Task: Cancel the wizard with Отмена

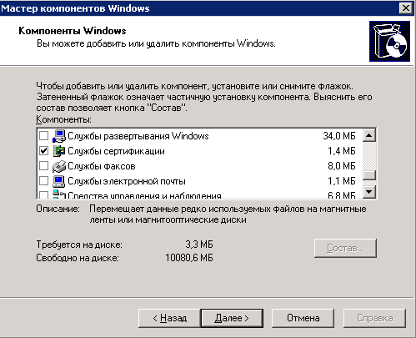Action: pos(303,318)
